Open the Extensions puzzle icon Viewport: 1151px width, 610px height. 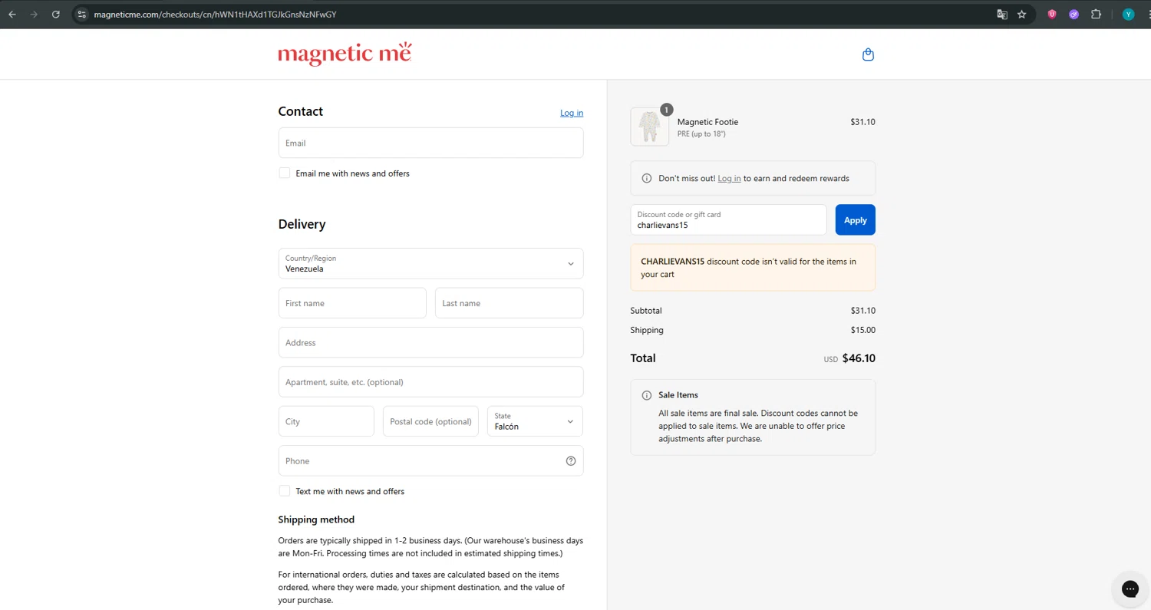[1096, 14]
